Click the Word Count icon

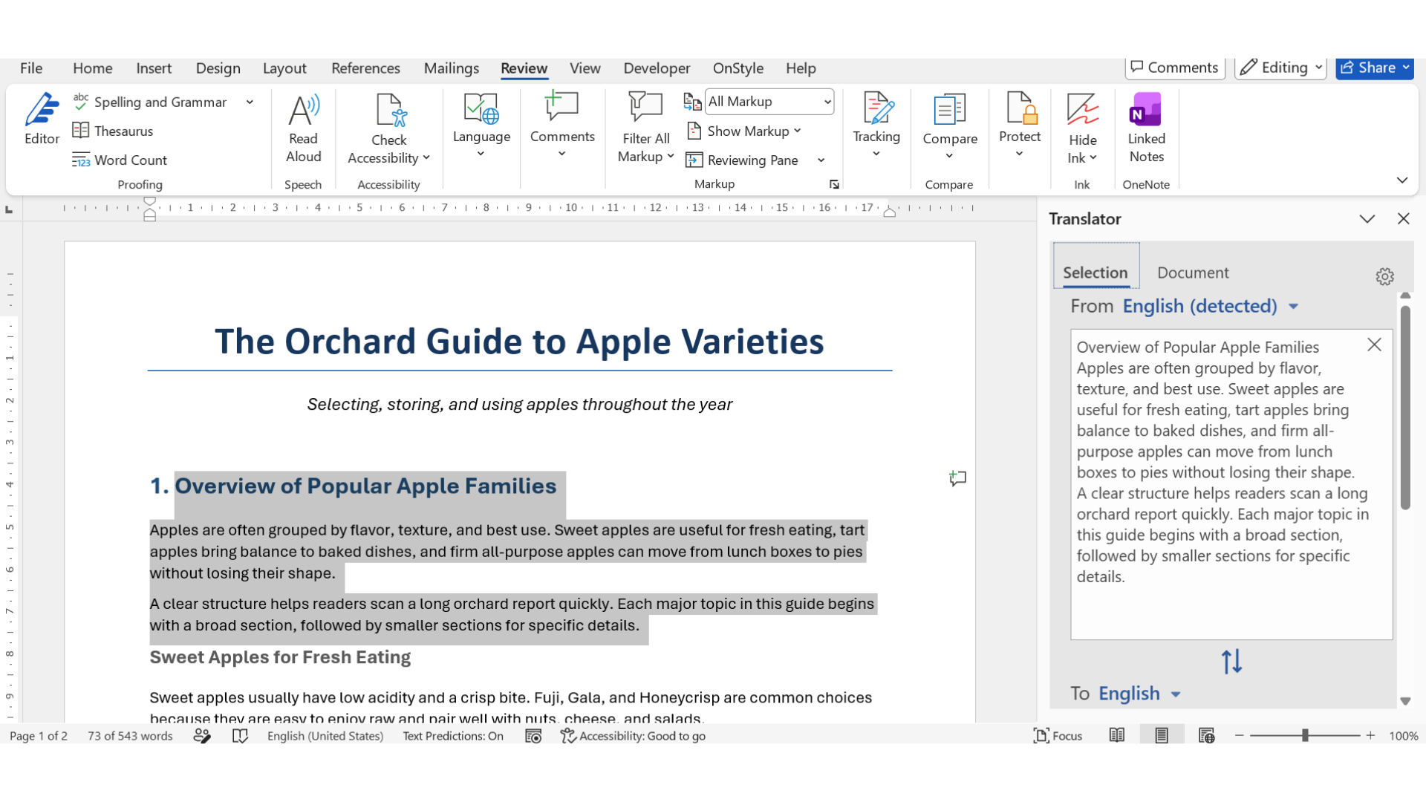click(x=81, y=160)
